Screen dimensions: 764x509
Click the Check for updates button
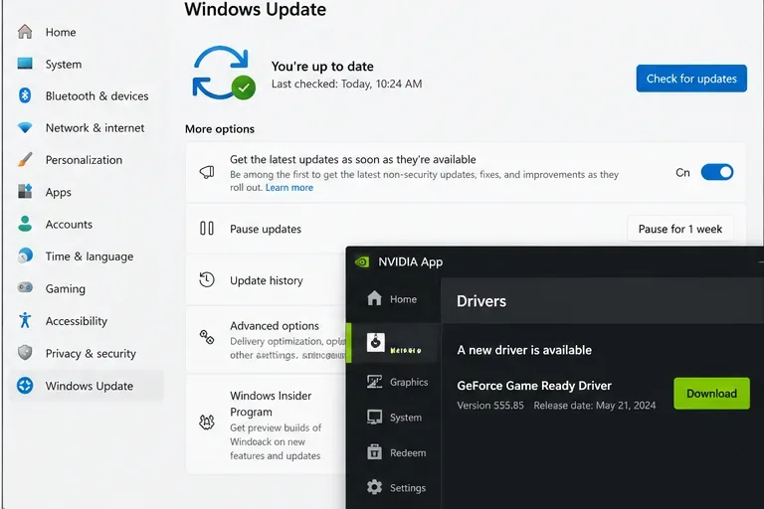pyautogui.click(x=691, y=79)
